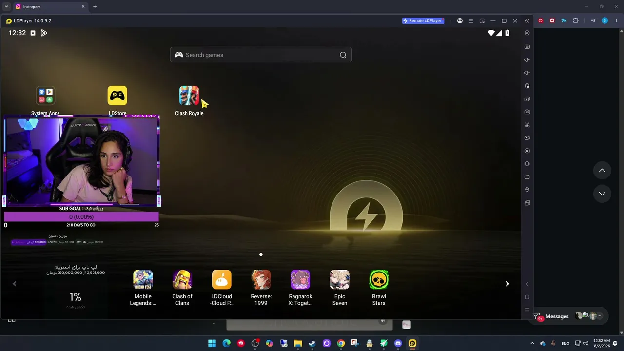The height and width of the screenshot is (351, 624).
Task: Open the browser tab search dropdown
Action: click(x=6, y=7)
